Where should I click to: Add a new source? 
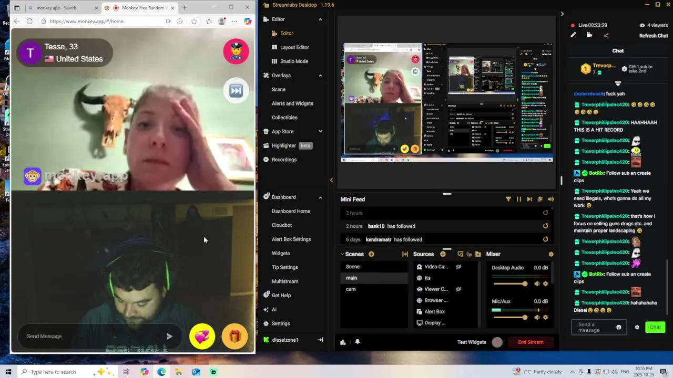click(x=443, y=254)
